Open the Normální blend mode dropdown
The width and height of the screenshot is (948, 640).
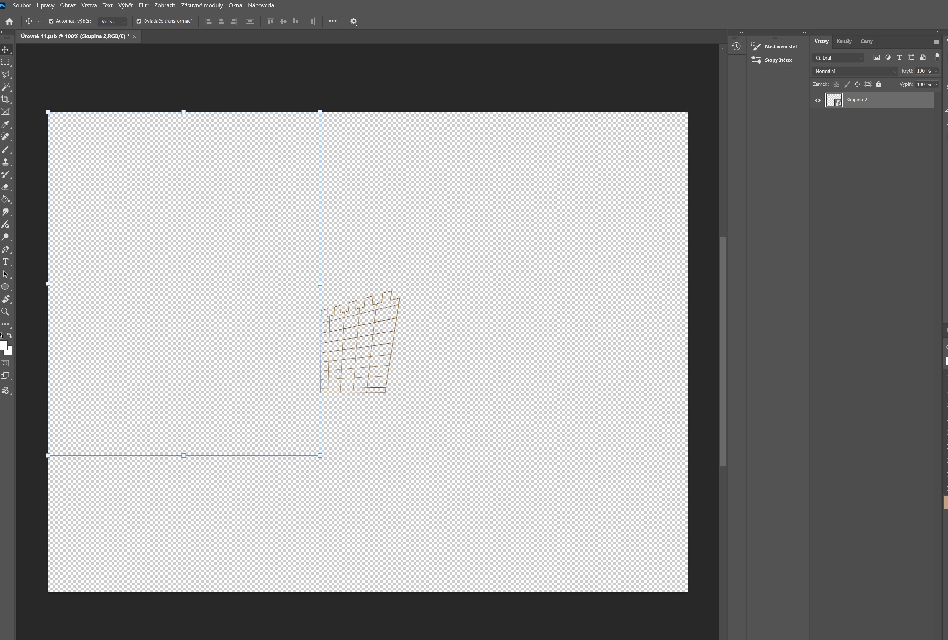pyautogui.click(x=855, y=71)
